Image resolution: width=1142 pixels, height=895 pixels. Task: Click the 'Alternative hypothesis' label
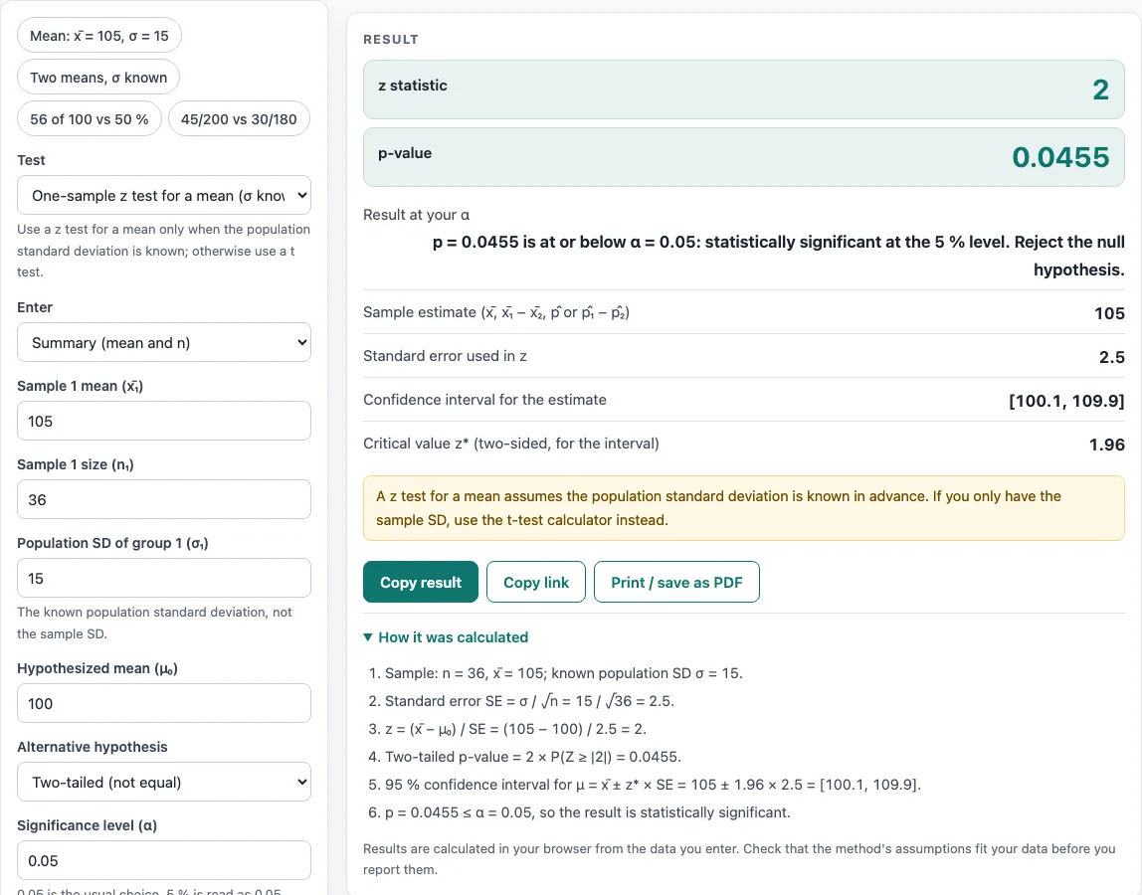point(93,747)
